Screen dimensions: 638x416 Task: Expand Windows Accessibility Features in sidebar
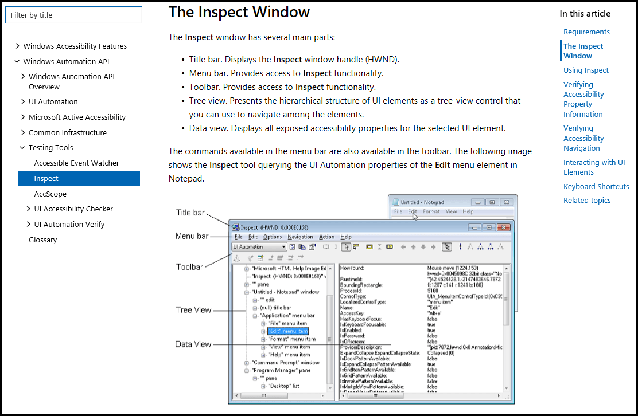(17, 46)
